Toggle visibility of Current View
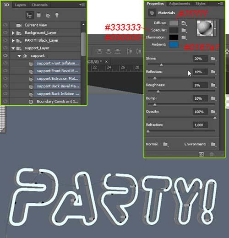Image resolution: width=229 pixels, height=238 pixels. pos(5,25)
